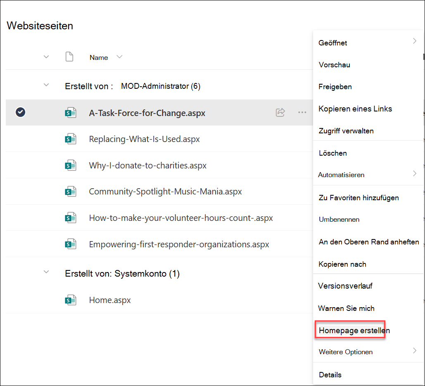Click file type column header icon
Screen dimensions: 425x386
69,57
